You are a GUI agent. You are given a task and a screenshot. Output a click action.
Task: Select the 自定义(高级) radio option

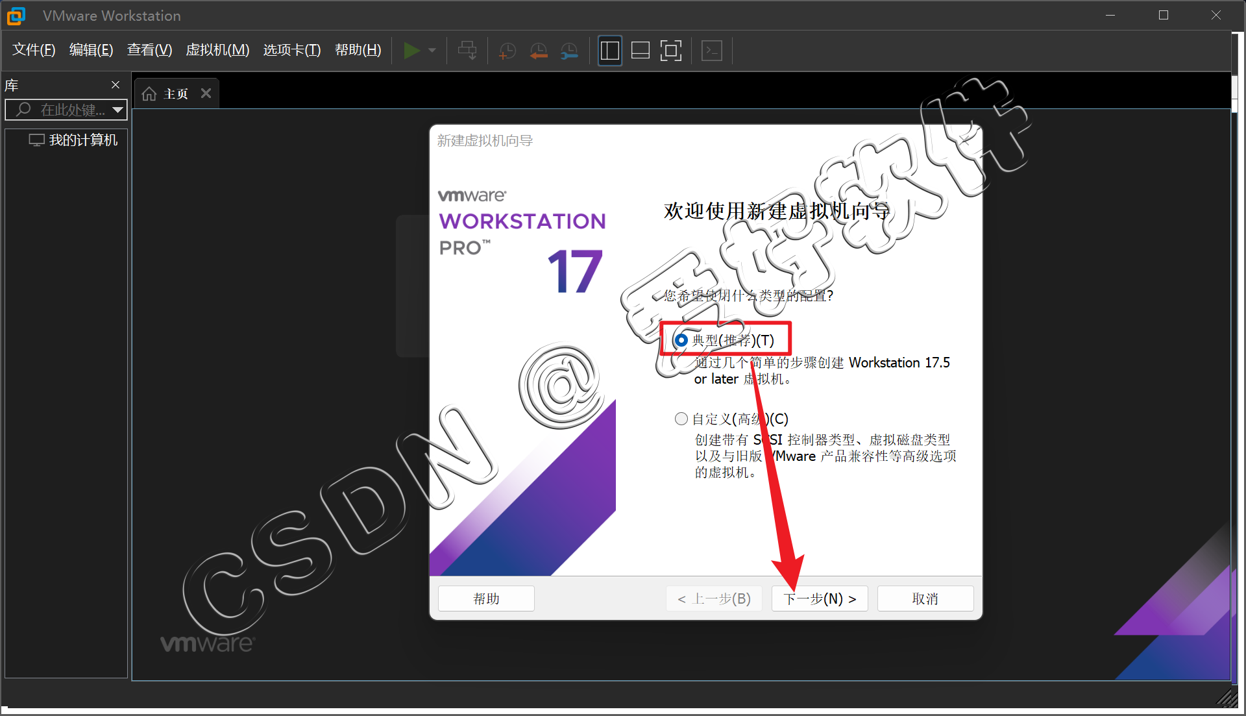point(681,419)
